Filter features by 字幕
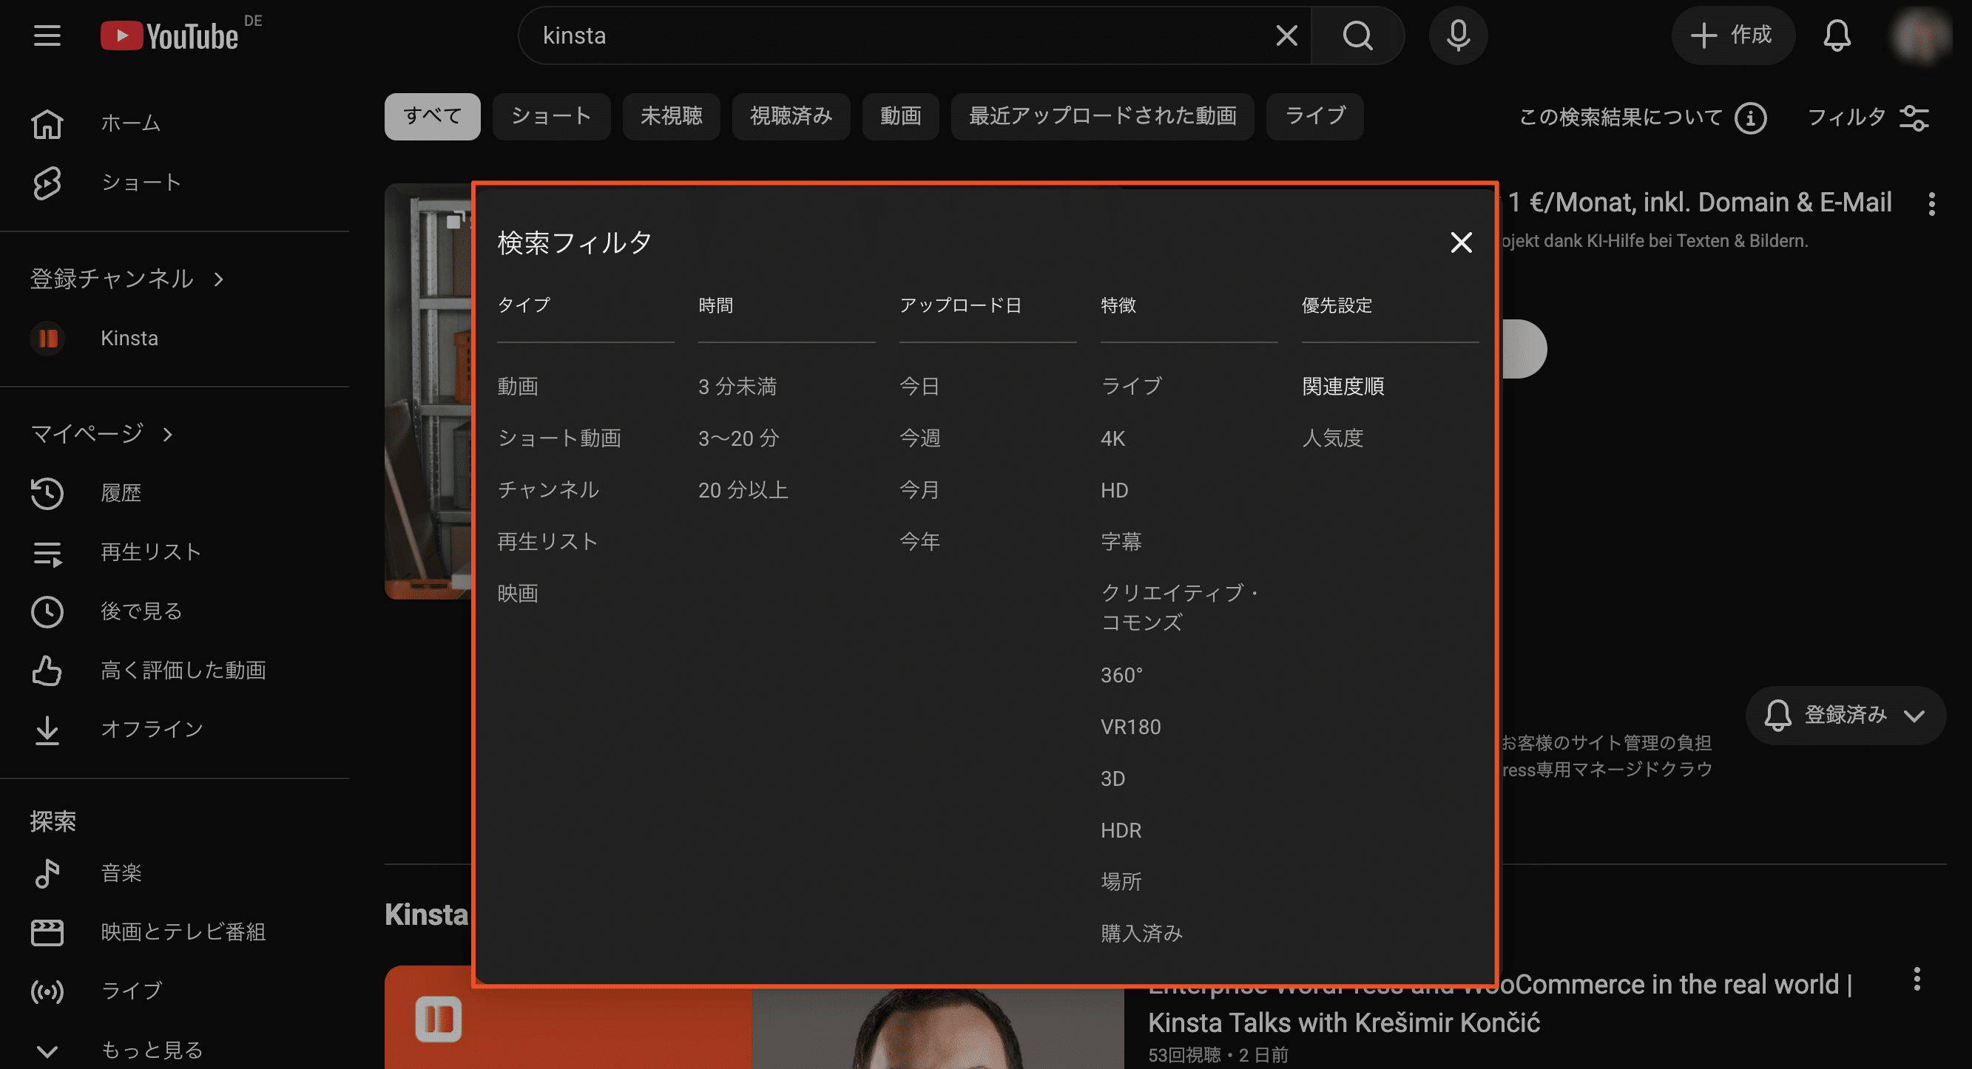The width and height of the screenshot is (1972, 1069). coord(1121,542)
